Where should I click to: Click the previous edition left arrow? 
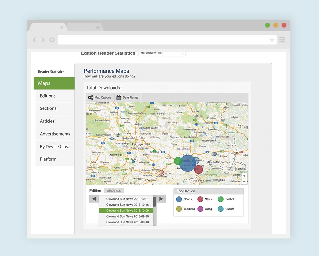pos(94,199)
